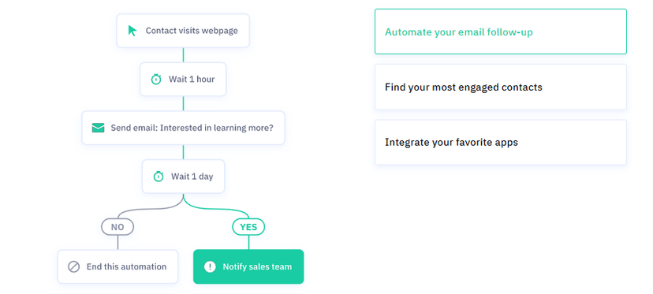The width and height of the screenshot is (653, 294).
Task: Open Send email: Interested in learning more? text
Action: (192, 128)
